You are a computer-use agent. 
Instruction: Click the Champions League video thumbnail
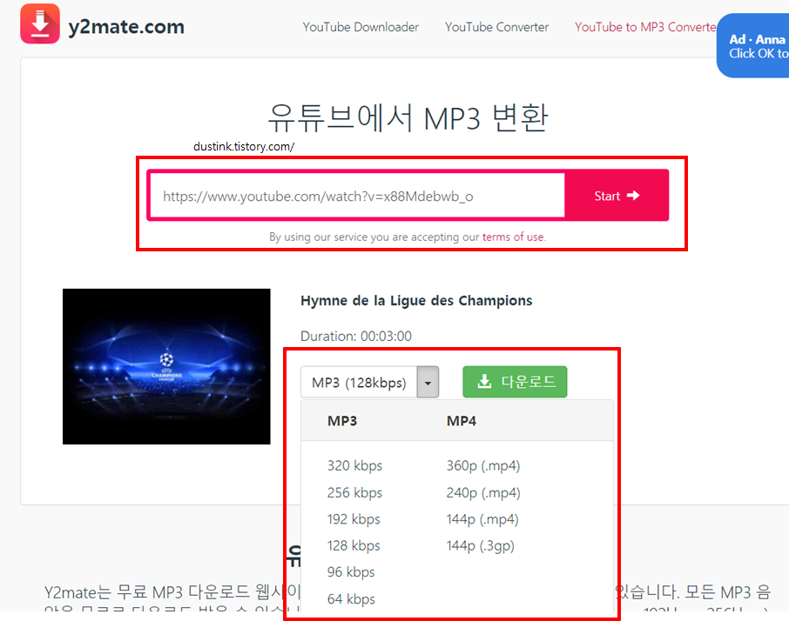tap(166, 366)
